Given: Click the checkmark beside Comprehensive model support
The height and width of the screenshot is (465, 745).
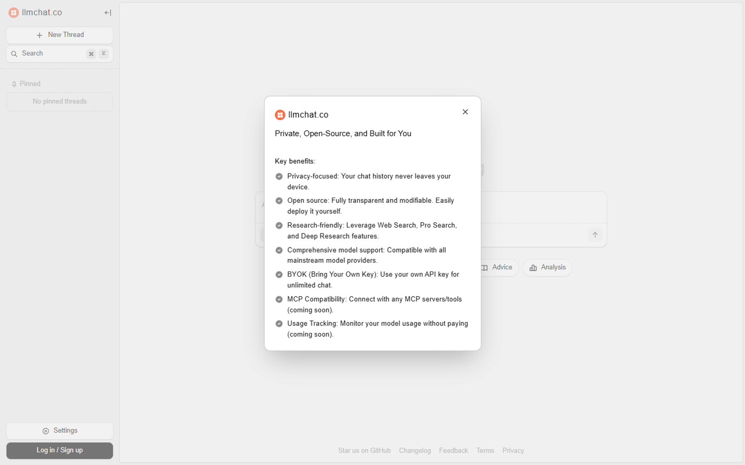Looking at the screenshot, I should pyautogui.click(x=279, y=250).
